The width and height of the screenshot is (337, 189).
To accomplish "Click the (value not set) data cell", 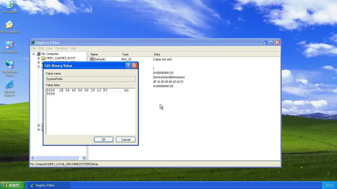I will (x=162, y=59).
